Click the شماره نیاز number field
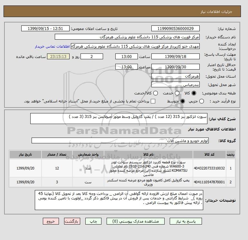Image resolution: width=248 pixels, height=240 pixels. tap(176, 28)
